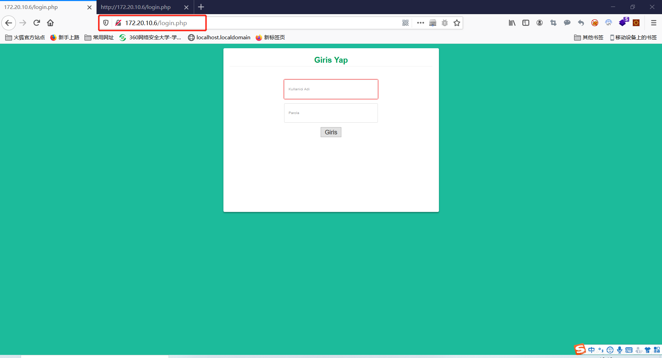Open the 新手上路 bookmark
This screenshot has height=358, width=662.
(x=64, y=38)
